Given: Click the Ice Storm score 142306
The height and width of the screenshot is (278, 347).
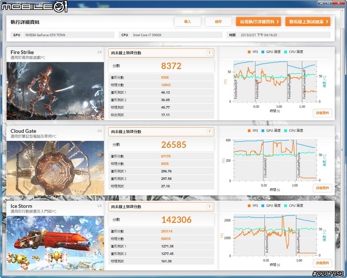Looking at the screenshot, I should (x=176, y=219).
